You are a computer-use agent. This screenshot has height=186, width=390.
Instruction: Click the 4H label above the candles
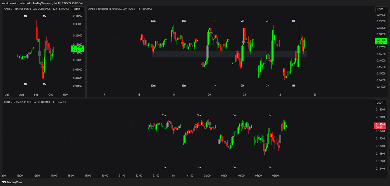(293, 21)
